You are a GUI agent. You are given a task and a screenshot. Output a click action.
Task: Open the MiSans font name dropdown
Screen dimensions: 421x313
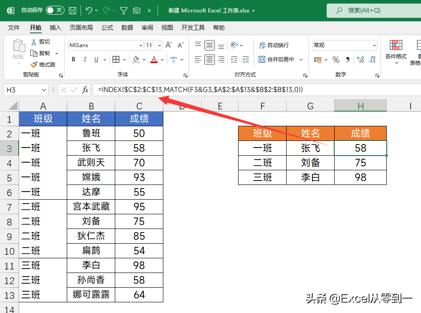click(141, 45)
